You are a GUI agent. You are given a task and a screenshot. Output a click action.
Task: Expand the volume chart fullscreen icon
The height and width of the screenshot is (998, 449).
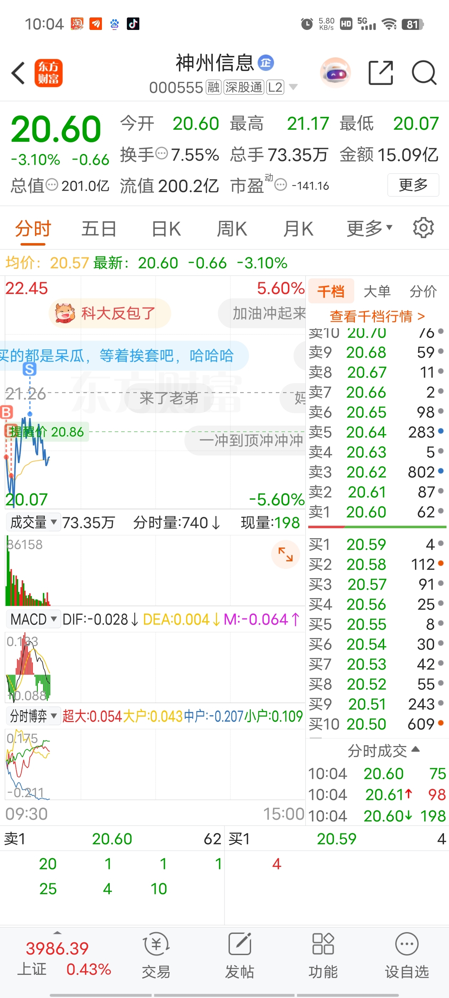[x=285, y=554]
